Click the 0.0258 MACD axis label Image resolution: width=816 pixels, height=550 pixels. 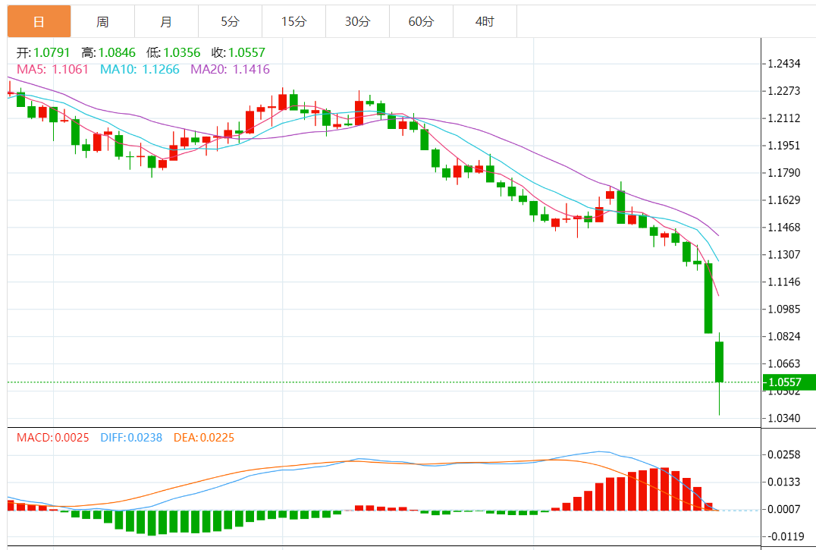pos(783,454)
